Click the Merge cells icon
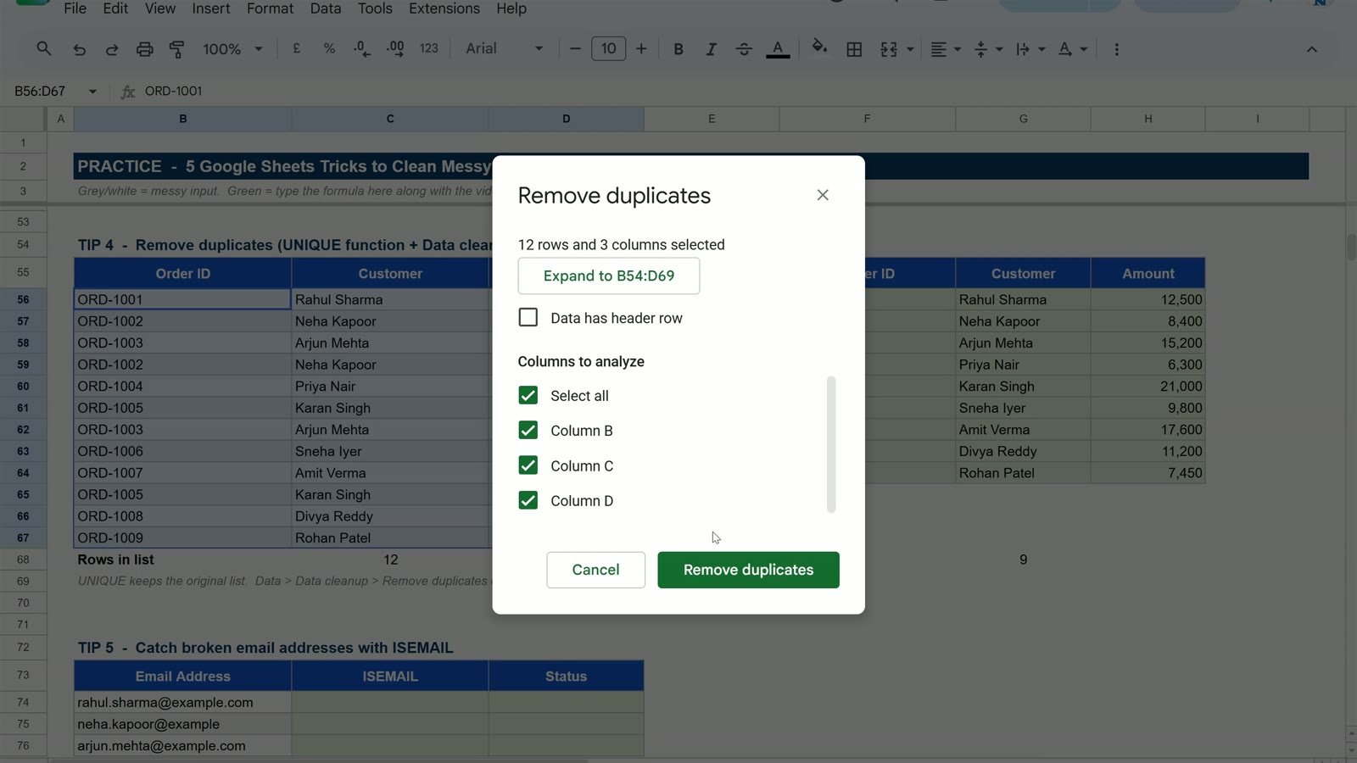This screenshot has height=763, width=1357. click(x=889, y=49)
